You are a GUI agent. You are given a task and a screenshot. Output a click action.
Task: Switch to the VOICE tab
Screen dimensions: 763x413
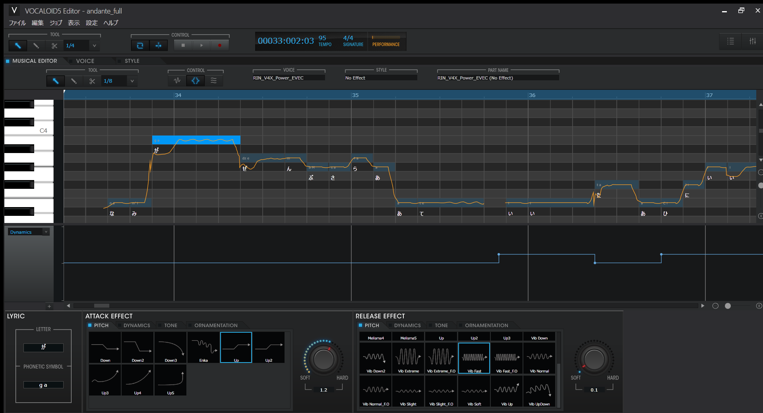pos(85,61)
